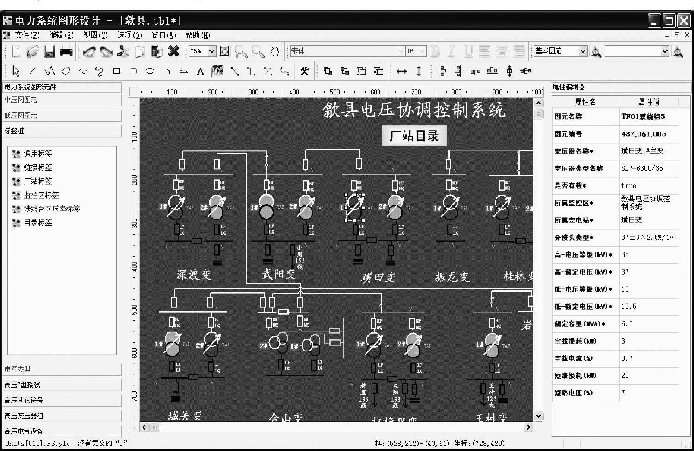Open the 标签组 panel section
This screenshot has width=694, height=451.
pyautogui.click(x=62, y=131)
